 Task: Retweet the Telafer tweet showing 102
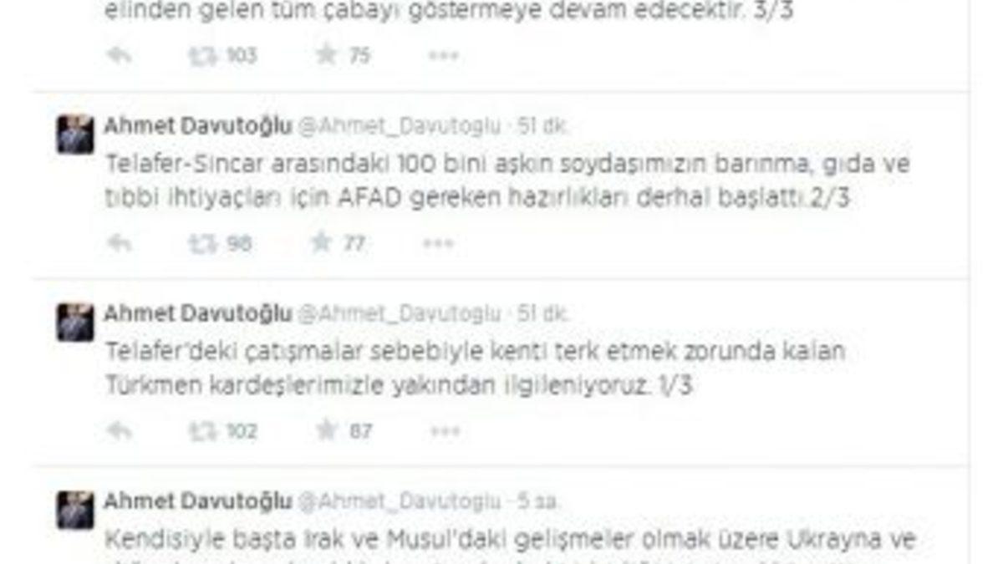(x=203, y=431)
